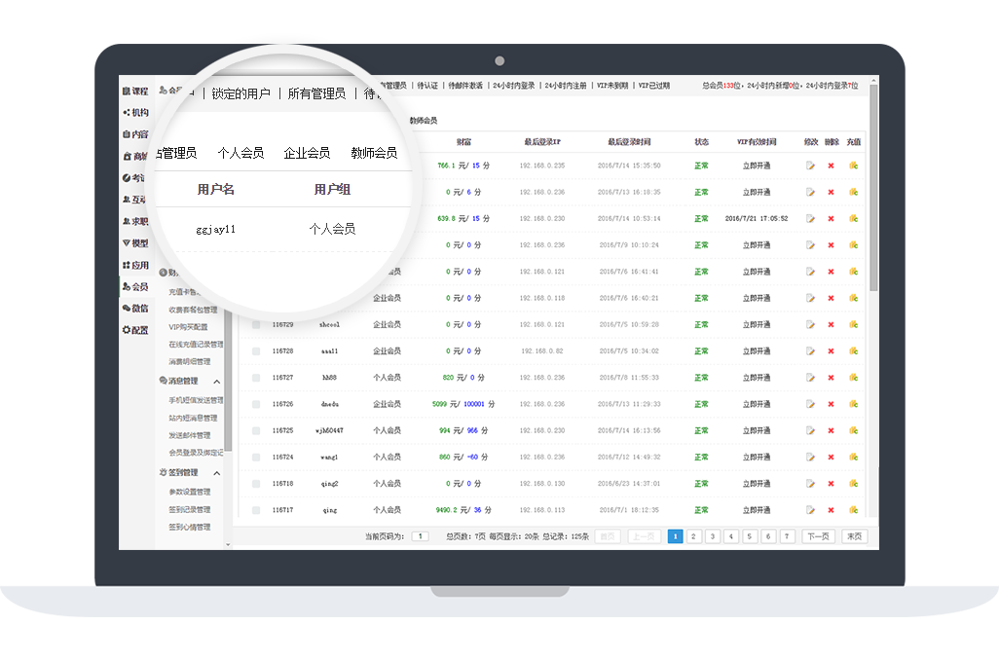Filter by 24小时内注册 tab

[x=565, y=86]
